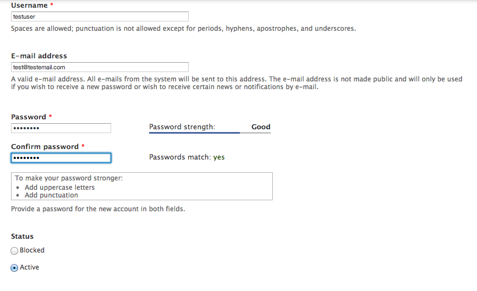The height and width of the screenshot is (291, 477).
Task: Click the red asterisk beside Username
Action: [x=52, y=4]
